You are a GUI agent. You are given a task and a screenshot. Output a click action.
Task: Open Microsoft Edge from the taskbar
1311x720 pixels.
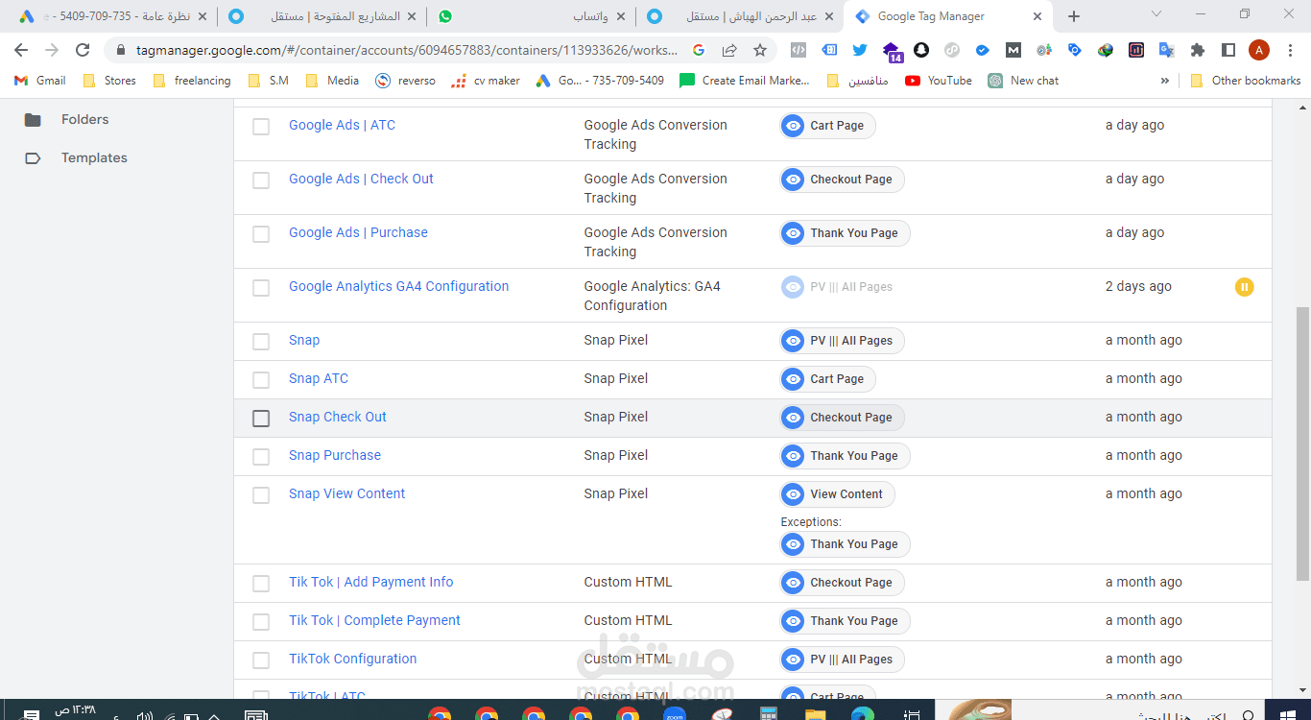(862, 715)
